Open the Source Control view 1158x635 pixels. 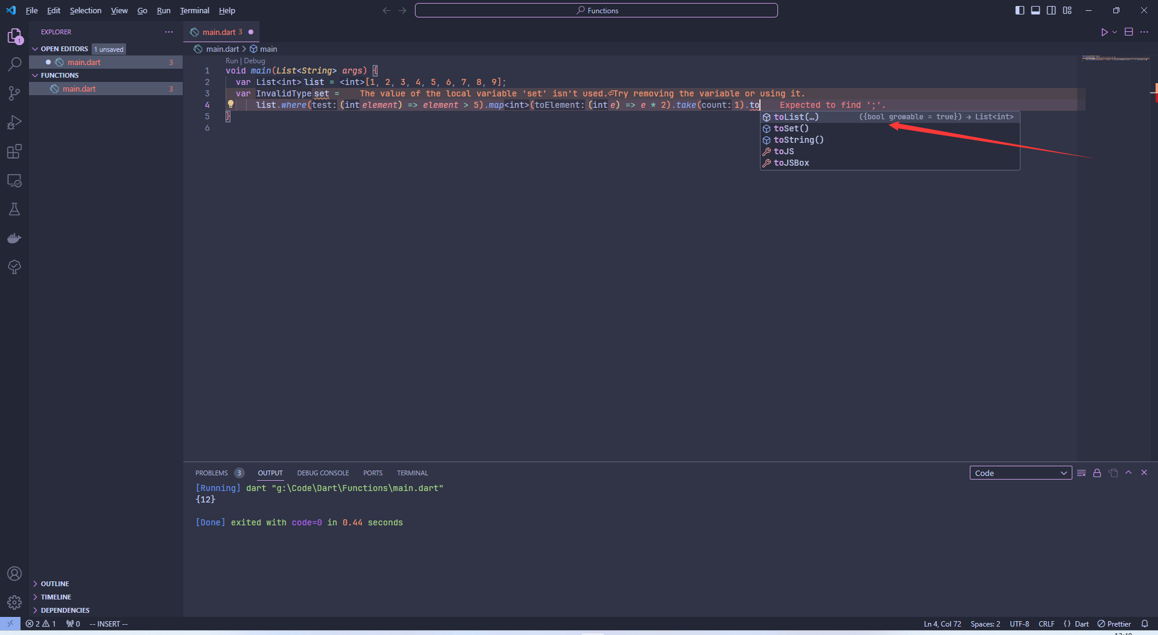[x=14, y=93]
